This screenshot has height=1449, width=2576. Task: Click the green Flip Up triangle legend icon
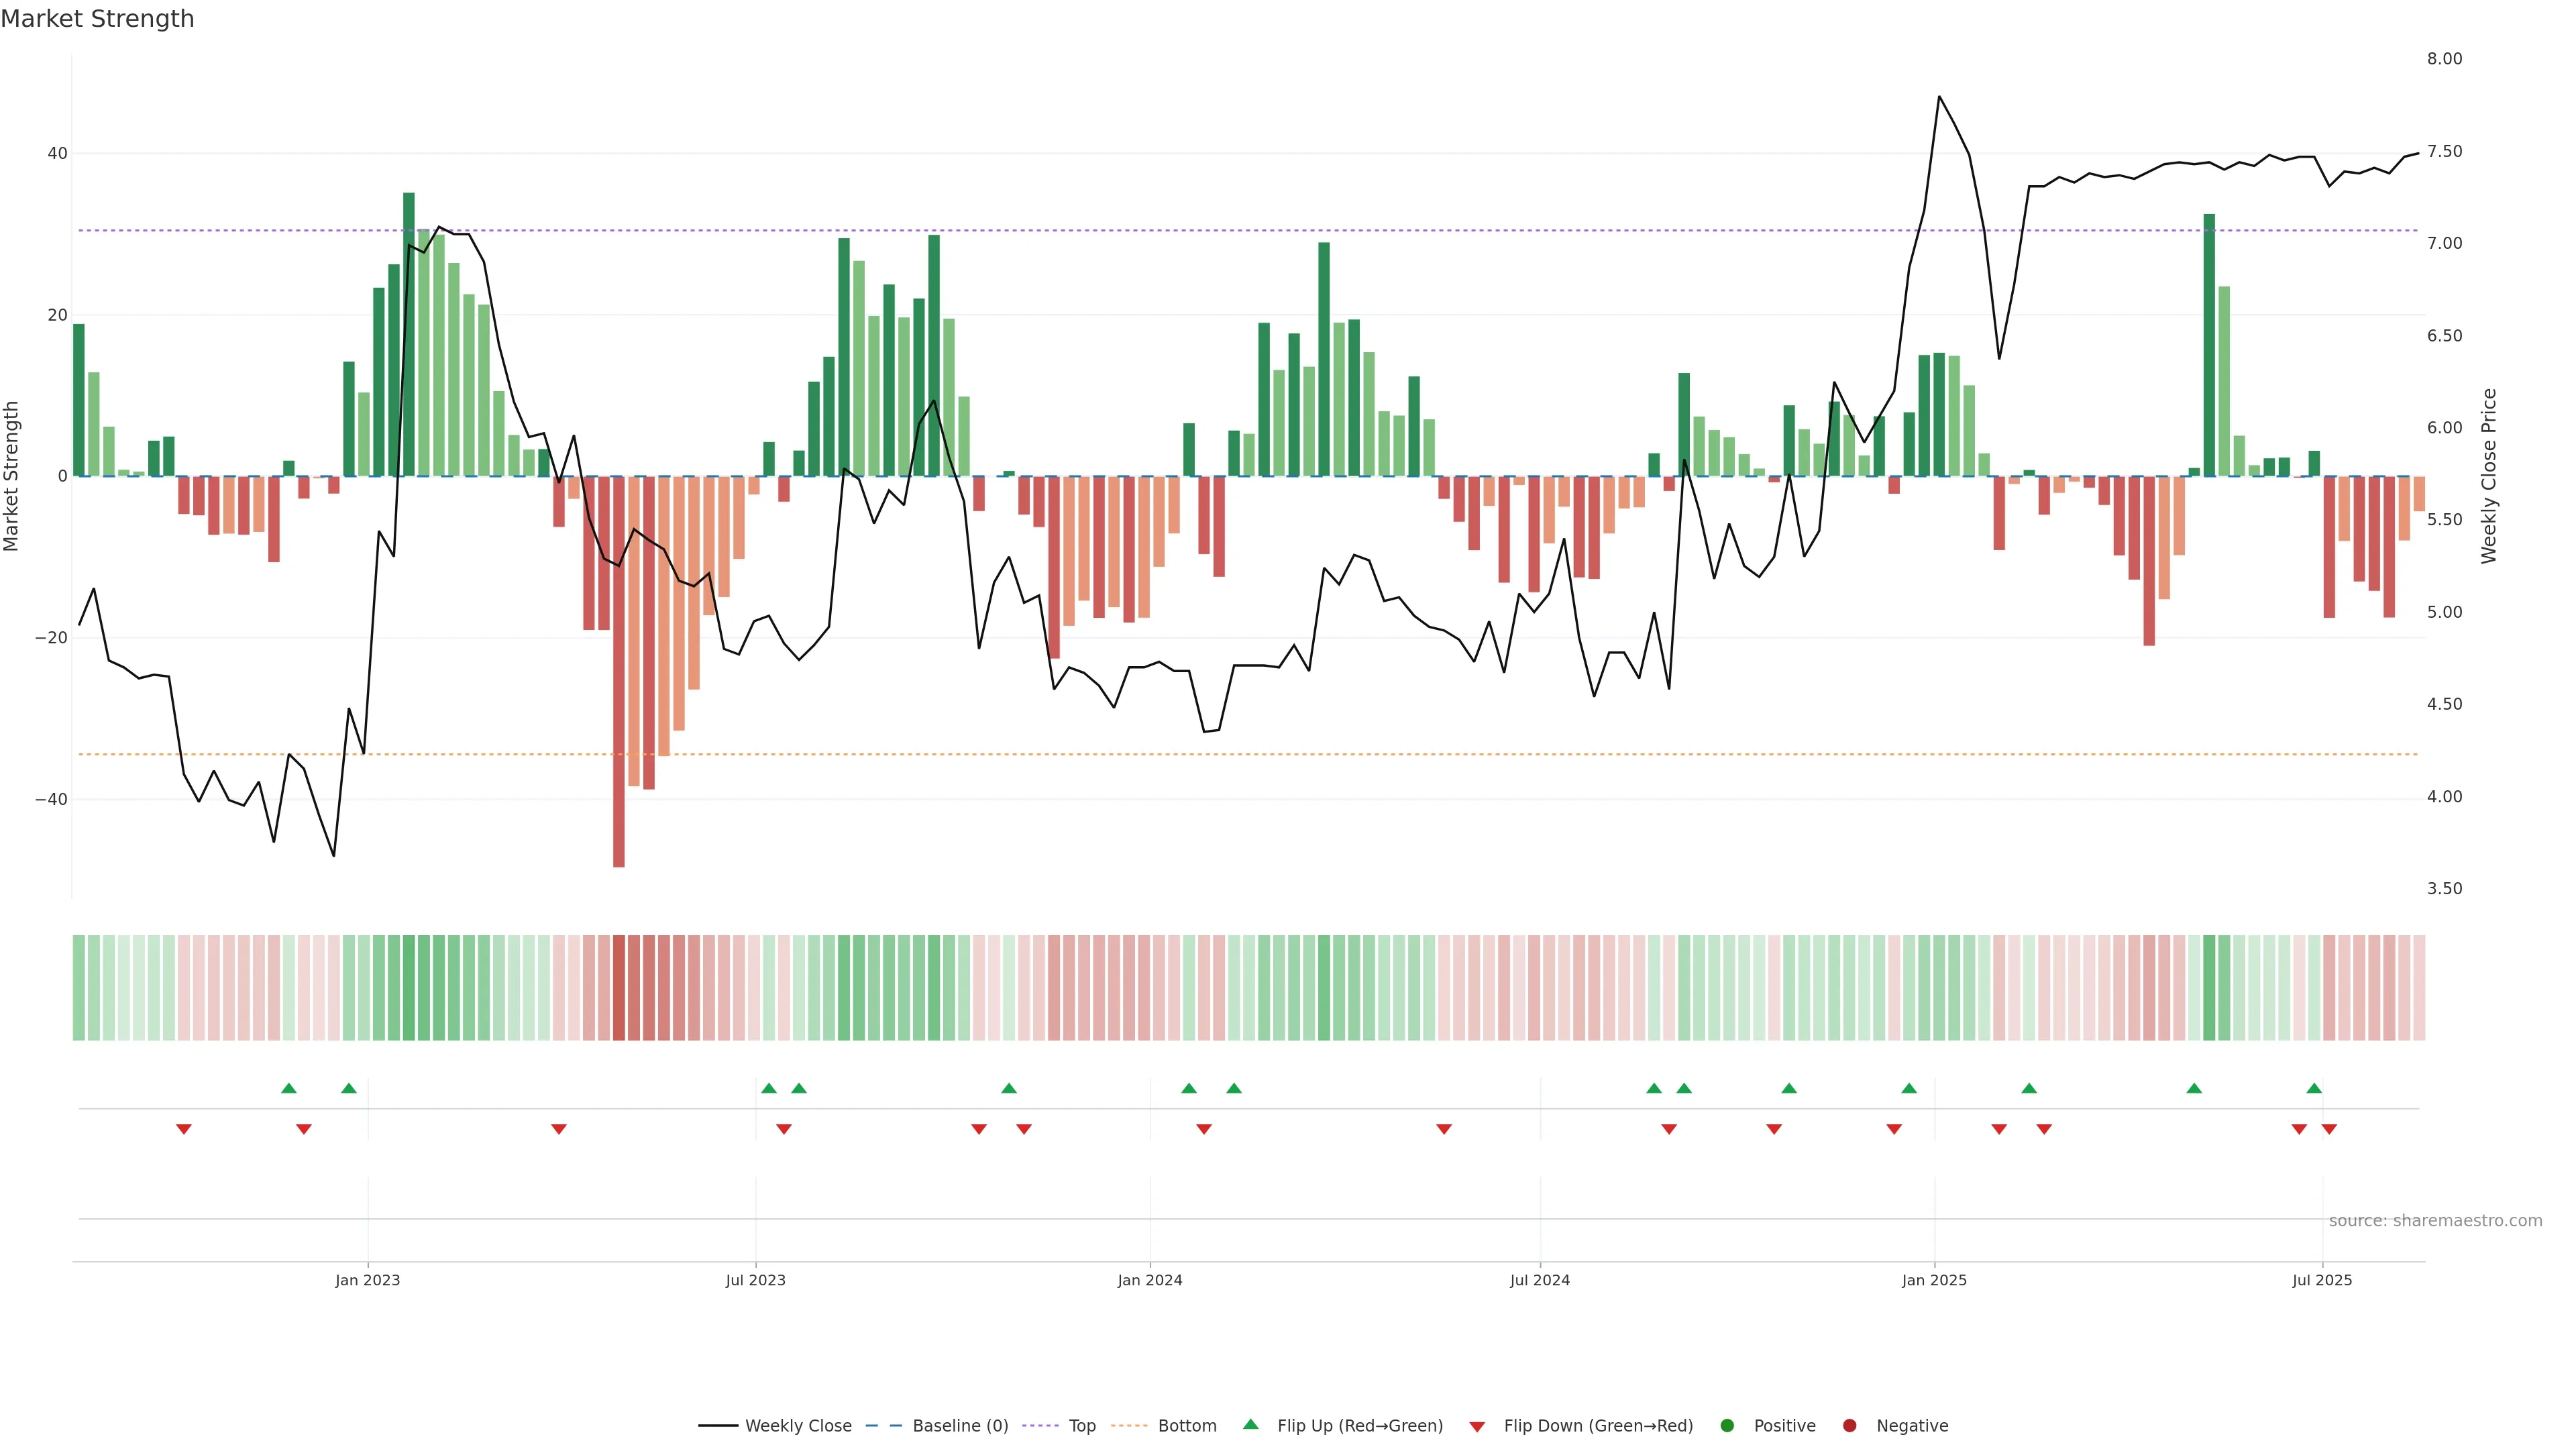click(x=1250, y=1424)
